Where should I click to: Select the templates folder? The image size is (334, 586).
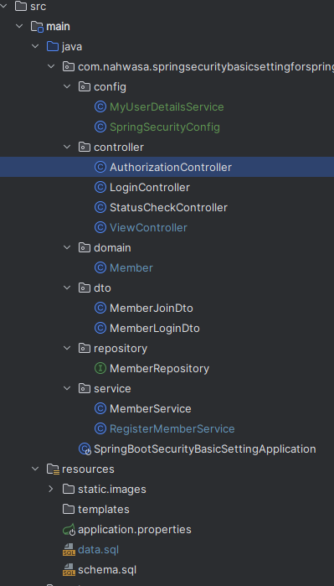tap(103, 510)
